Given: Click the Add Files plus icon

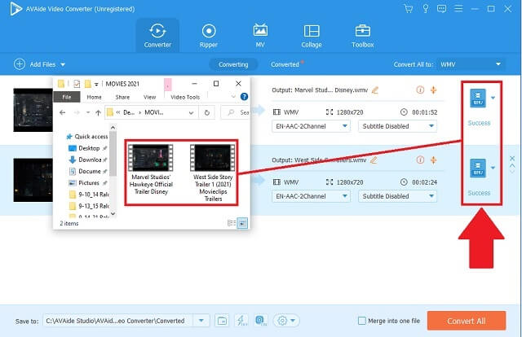Looking at the screenshot, I should tap(20, 64).
